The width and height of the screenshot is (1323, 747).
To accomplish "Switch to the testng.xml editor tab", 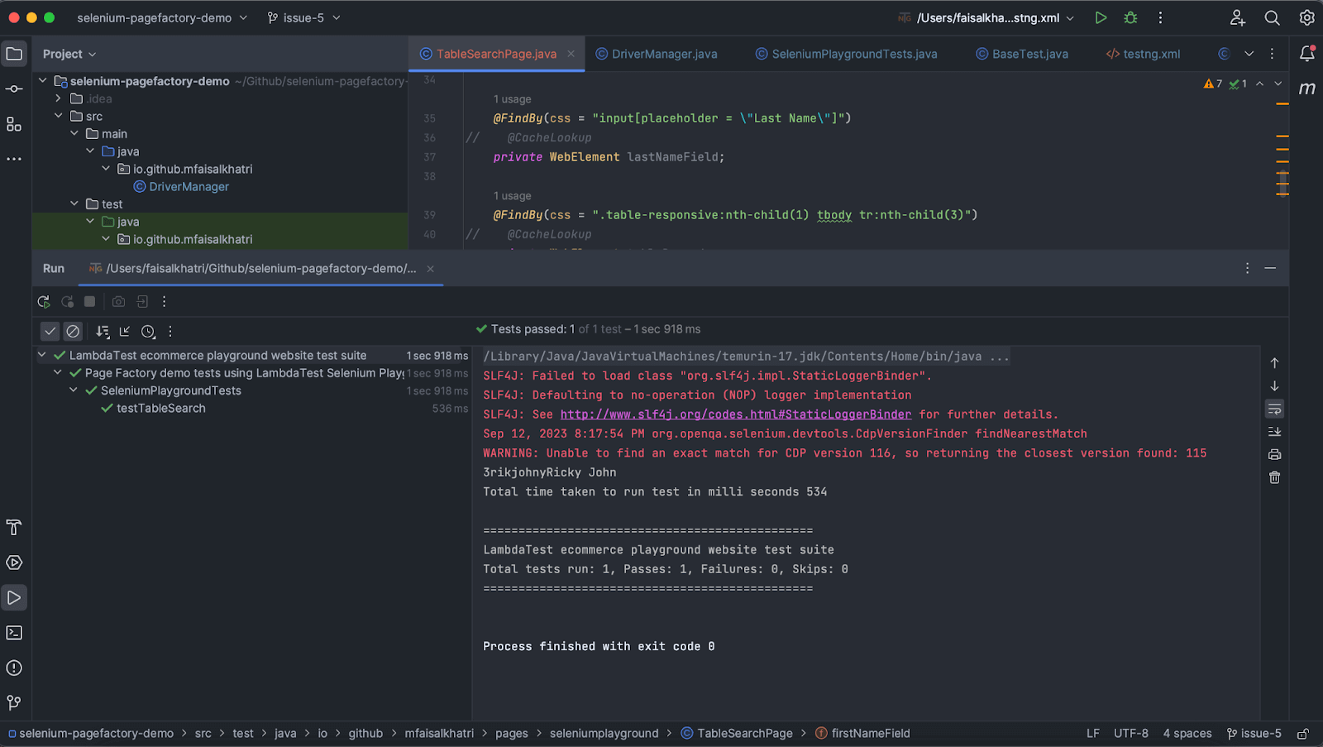I will [x=1151, y=54].
